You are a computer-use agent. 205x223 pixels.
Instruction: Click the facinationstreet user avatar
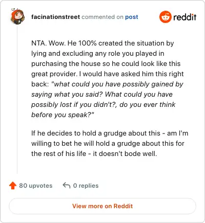point(17,16)
